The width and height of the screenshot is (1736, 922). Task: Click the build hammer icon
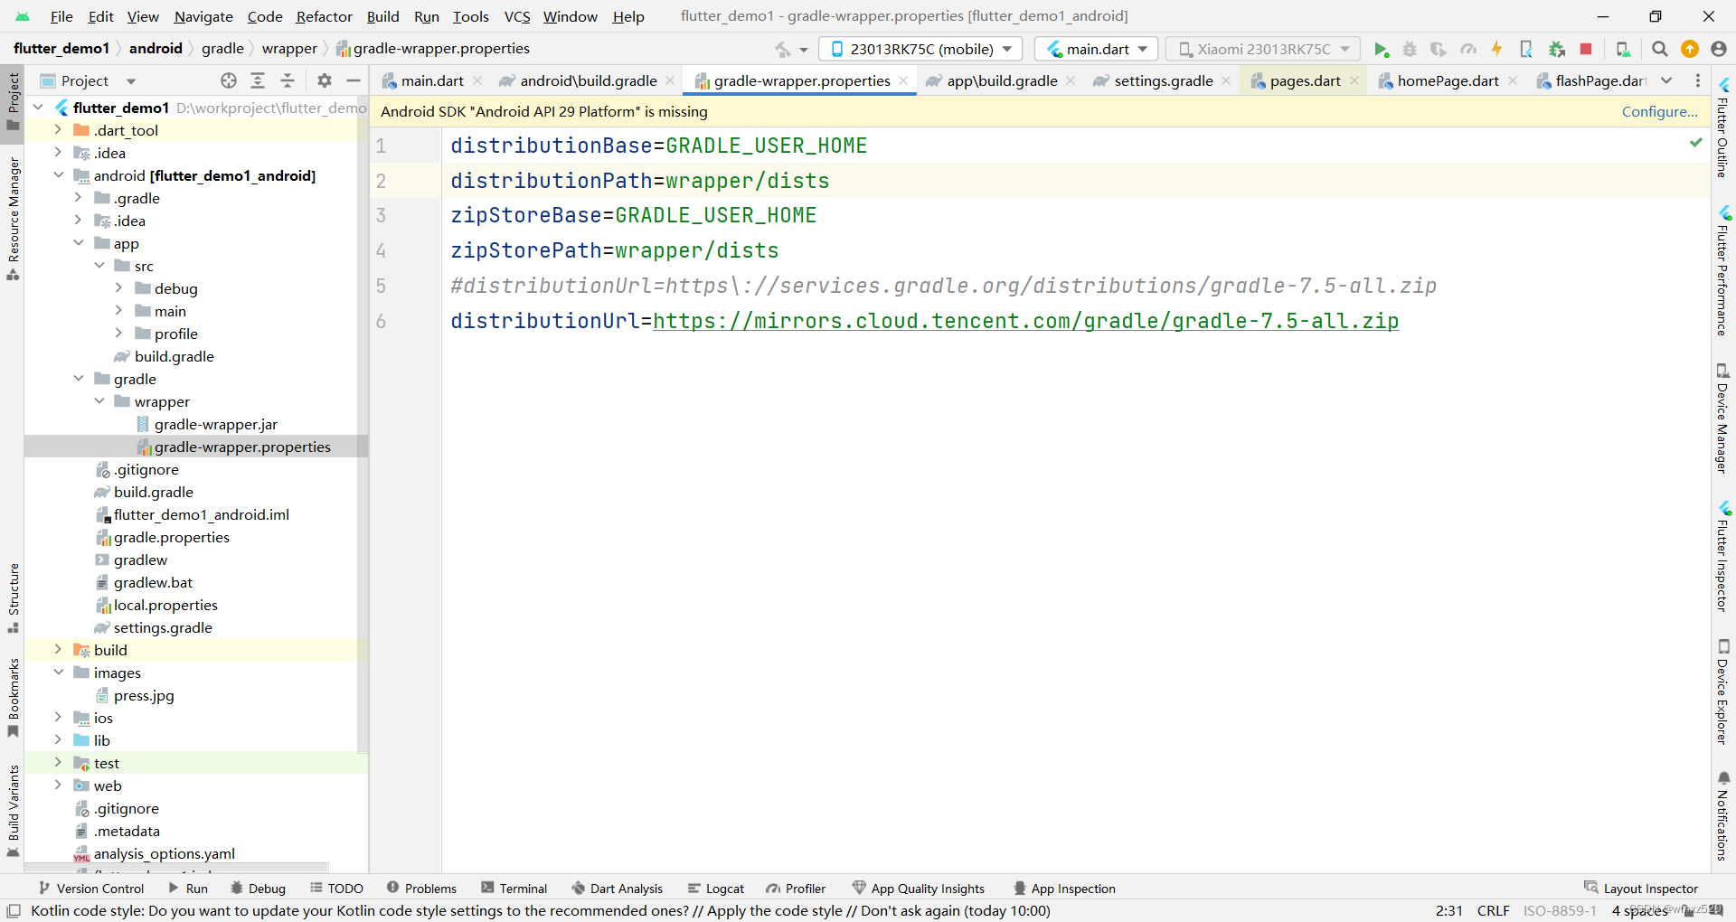coord(784,49)
